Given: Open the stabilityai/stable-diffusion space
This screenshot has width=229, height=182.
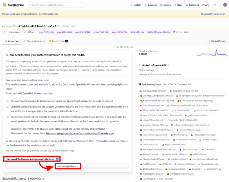Looking at the screenshot, I should [153, 91].
